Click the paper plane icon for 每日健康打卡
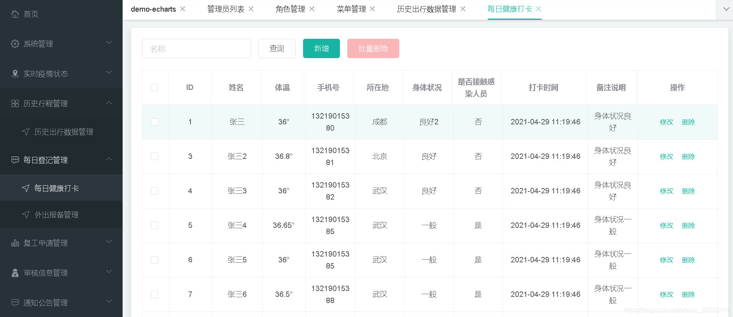 pos(26,188)
